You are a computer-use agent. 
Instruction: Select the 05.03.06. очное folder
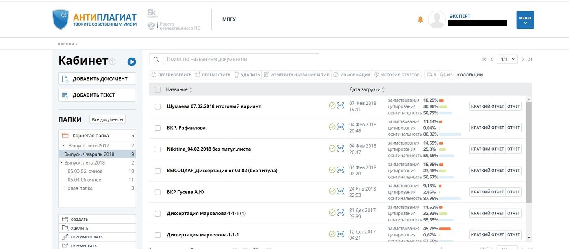tap(85, 171)
